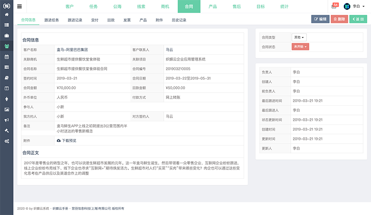Go to the 产品 top menu
This screenshot has width=371, height=215.
tap(213, 6)
